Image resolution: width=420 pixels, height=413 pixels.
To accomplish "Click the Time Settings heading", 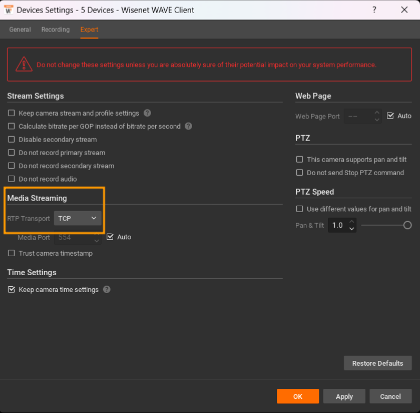I will pos(32,273).
